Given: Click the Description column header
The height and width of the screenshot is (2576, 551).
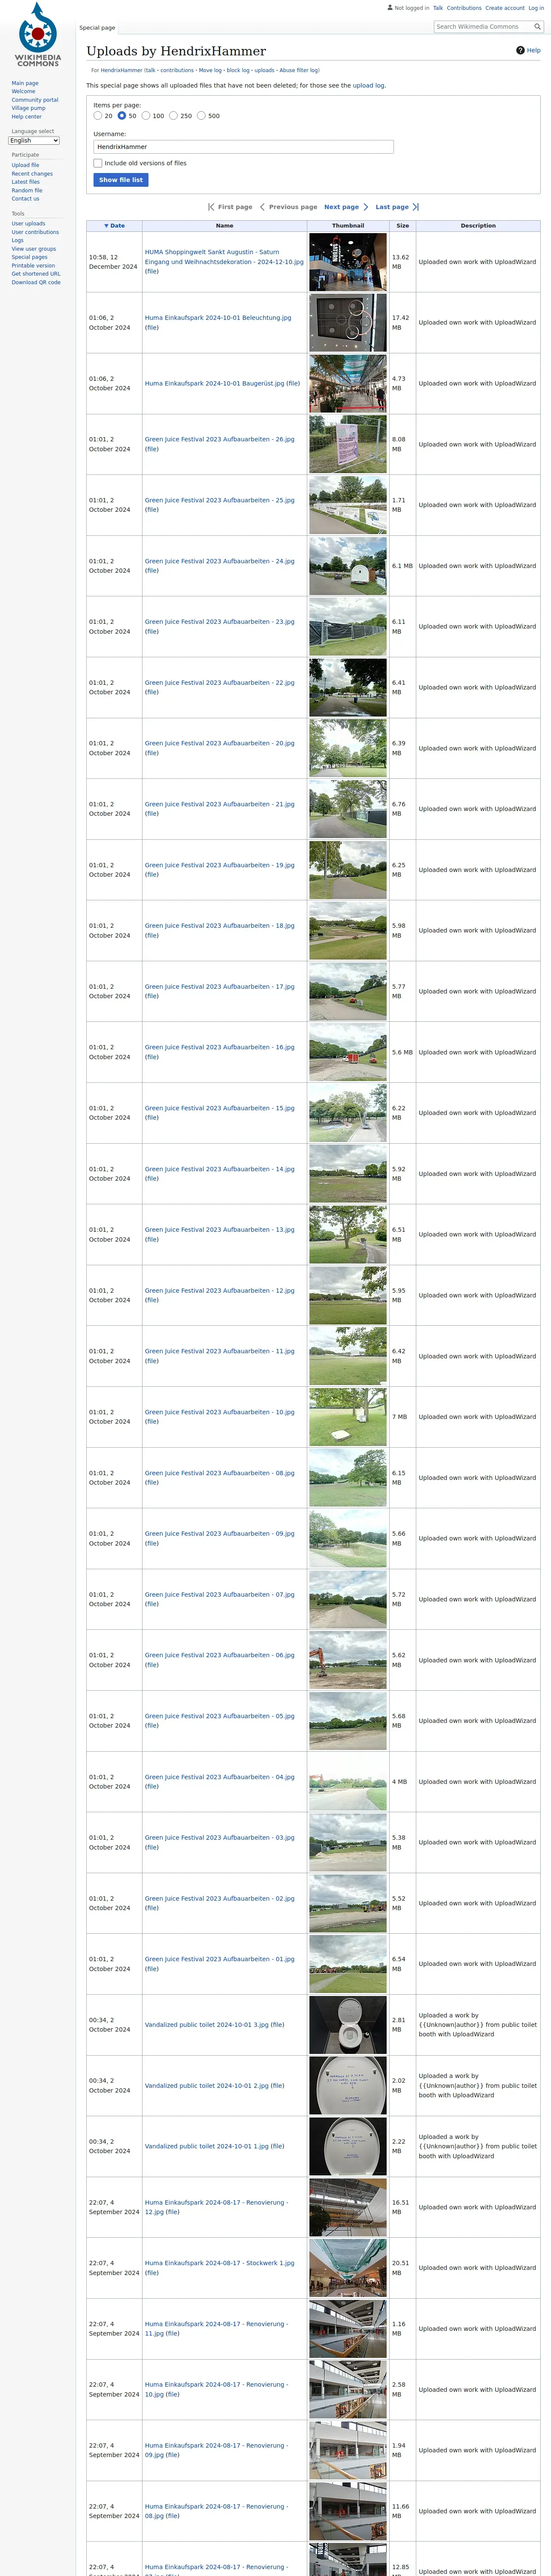Looking at the screenshot, I should coord(478,226).
